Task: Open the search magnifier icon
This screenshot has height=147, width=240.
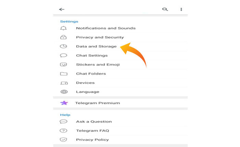Action: pos(165,10)
